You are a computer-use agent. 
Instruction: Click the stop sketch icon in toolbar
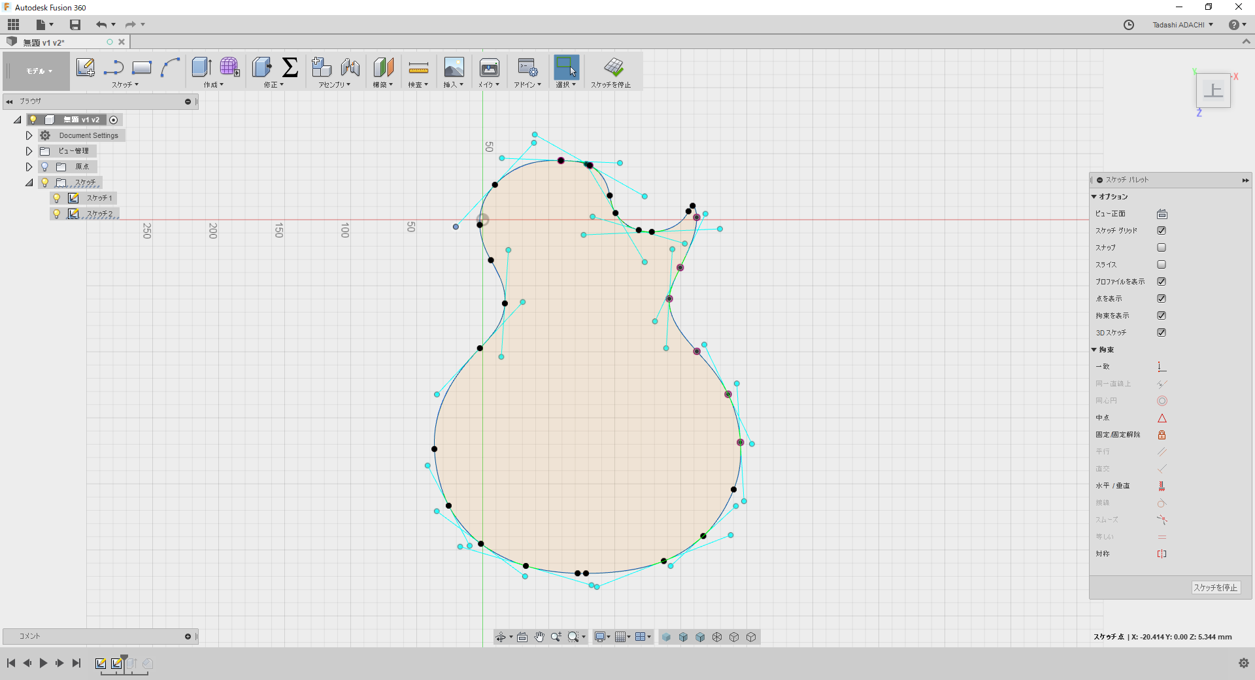click(x=613, y=67)
